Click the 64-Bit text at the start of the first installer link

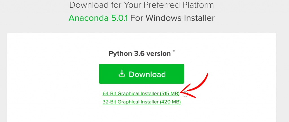(x=109, y=94)
